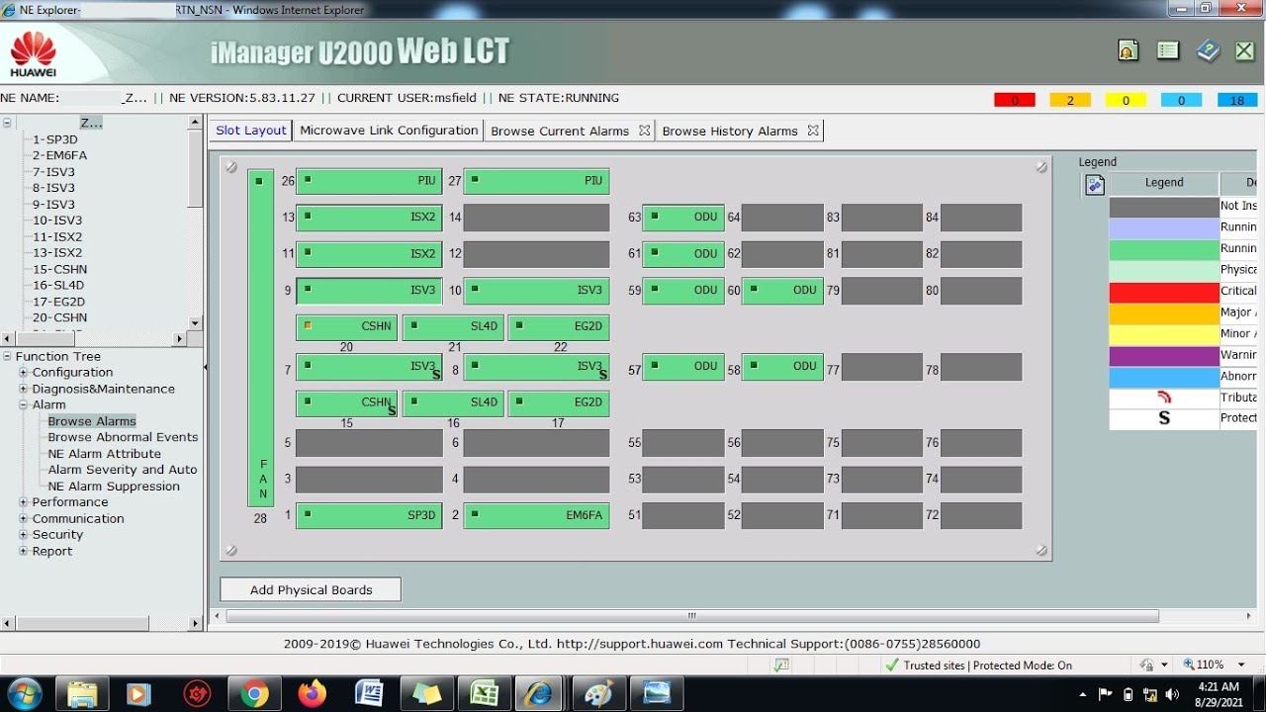Expand the Security node
Viewport: 1266px width, 712px height.
pyautogui.click(x=23, y=535)
